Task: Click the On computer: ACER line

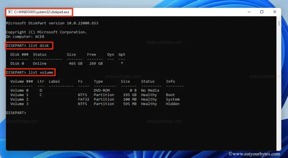Action: click(25, 37)
